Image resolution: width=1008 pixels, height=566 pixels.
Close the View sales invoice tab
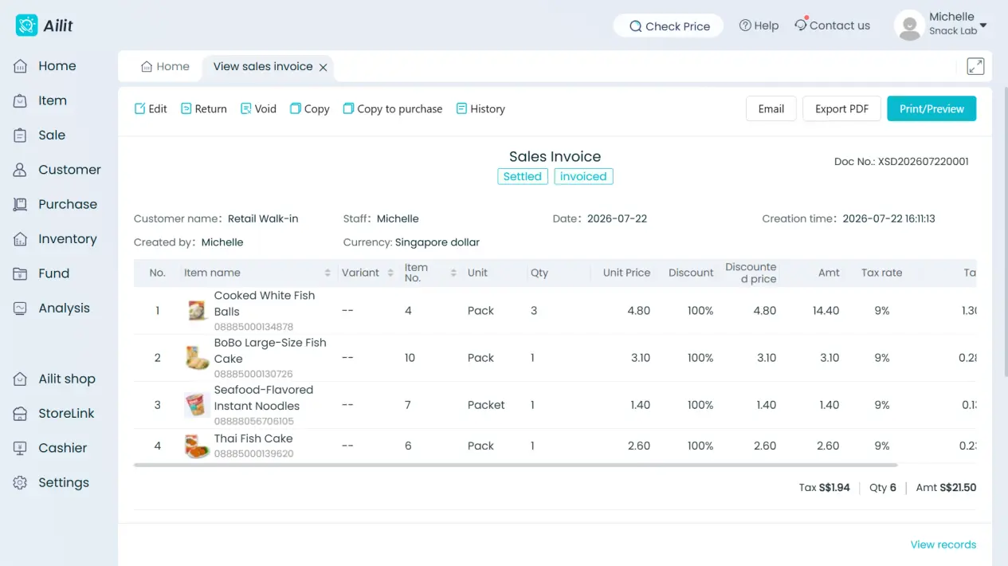[324, 67]
